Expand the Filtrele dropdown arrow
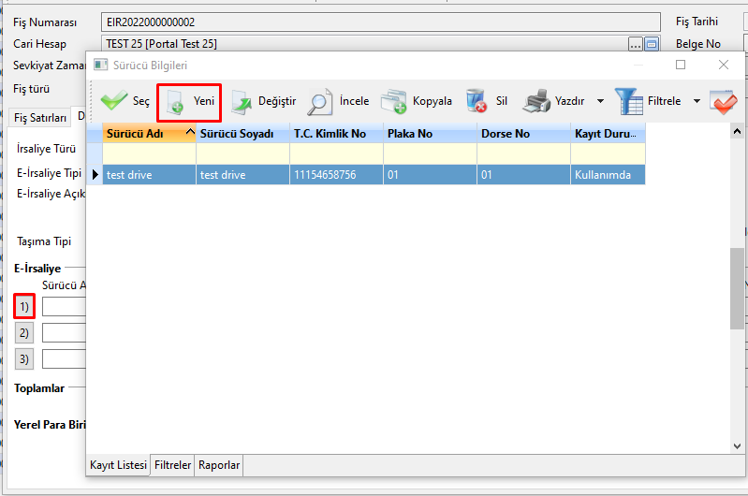Viewport: 748px width, 496px height. [697, 101]
